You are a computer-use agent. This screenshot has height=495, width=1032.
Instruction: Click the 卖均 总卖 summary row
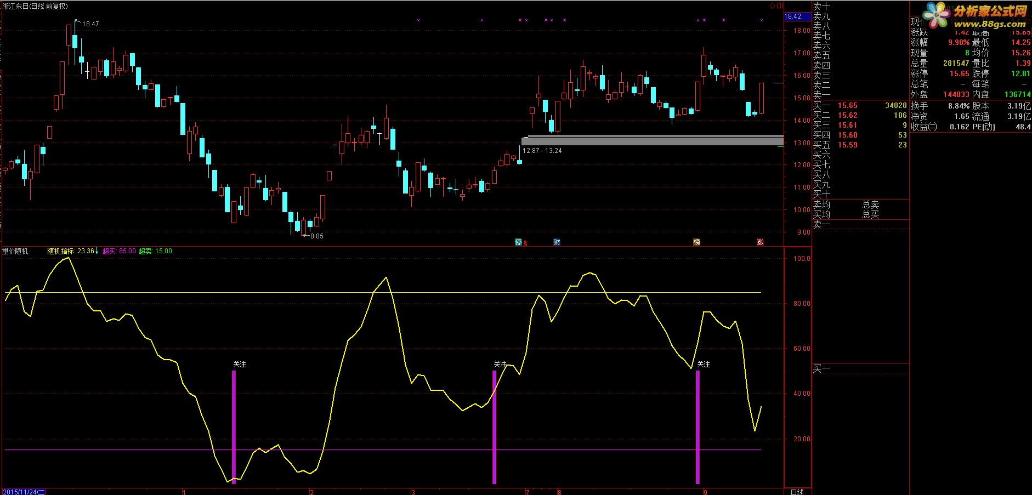(x=860, y=204)
